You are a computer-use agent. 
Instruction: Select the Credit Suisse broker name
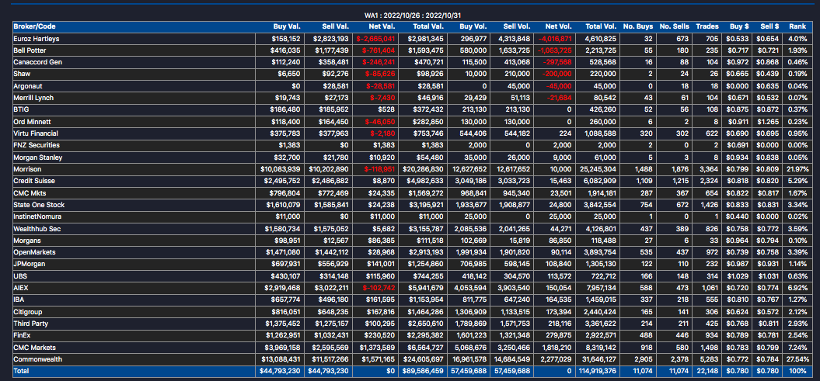tap(34, 181)
